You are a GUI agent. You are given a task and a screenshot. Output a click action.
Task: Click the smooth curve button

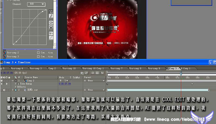click(x=51, y=33)
